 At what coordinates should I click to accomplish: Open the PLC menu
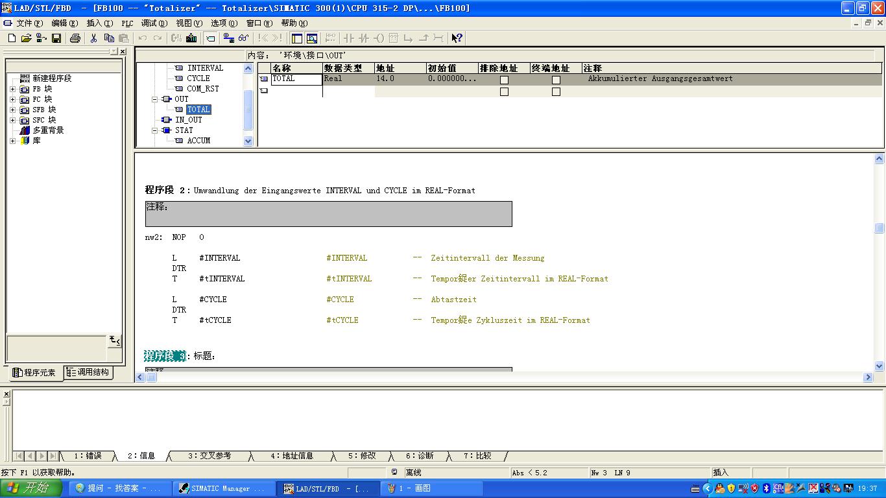tap(127, 23)
